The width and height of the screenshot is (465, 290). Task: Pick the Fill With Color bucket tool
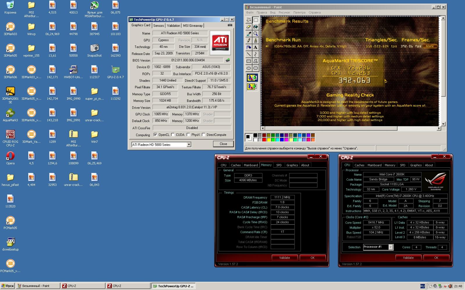(255, 27)
